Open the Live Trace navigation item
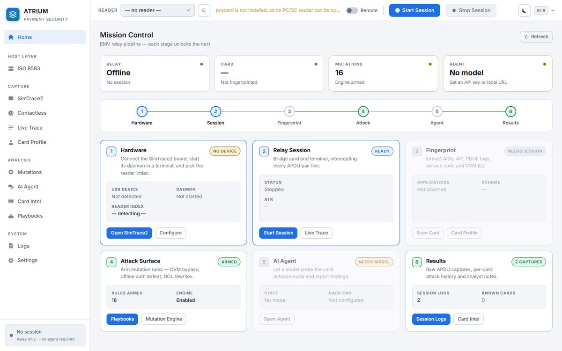562x351 pixels. click(x=45, y=128)
